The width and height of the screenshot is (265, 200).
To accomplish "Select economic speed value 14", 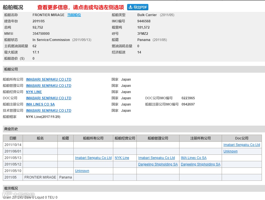I will click(x=139, y=52).
